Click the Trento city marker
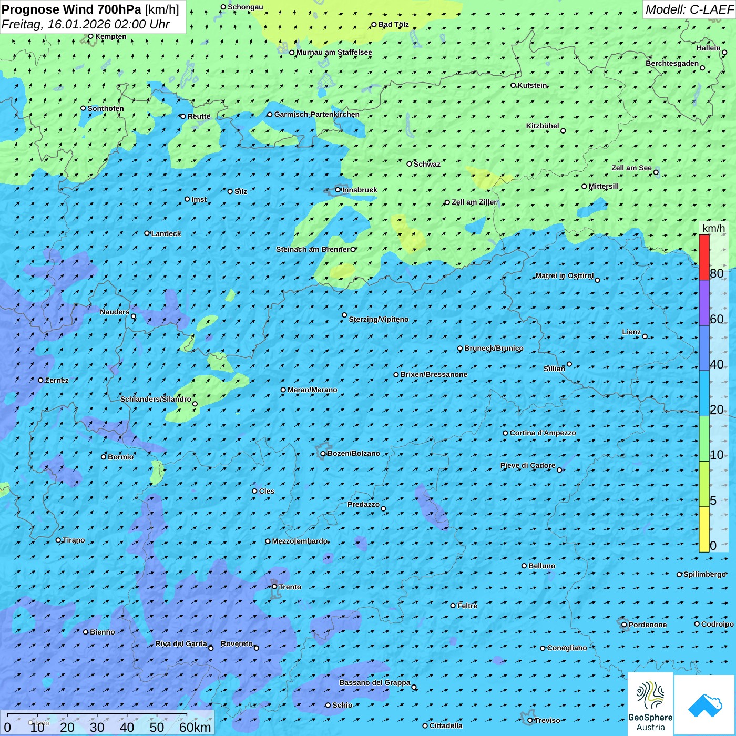 274,587
